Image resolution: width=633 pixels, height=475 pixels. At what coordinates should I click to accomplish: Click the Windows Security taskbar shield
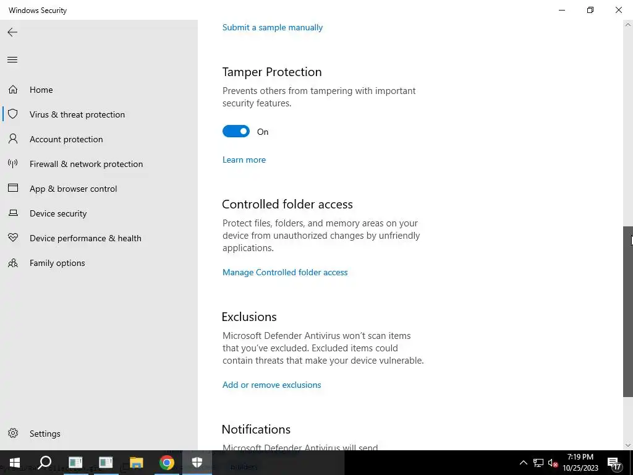point(197,463)
